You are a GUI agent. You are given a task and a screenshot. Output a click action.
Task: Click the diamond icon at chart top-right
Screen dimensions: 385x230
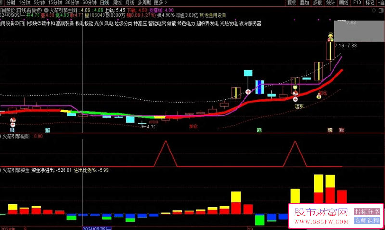click(x=374, y=10)
